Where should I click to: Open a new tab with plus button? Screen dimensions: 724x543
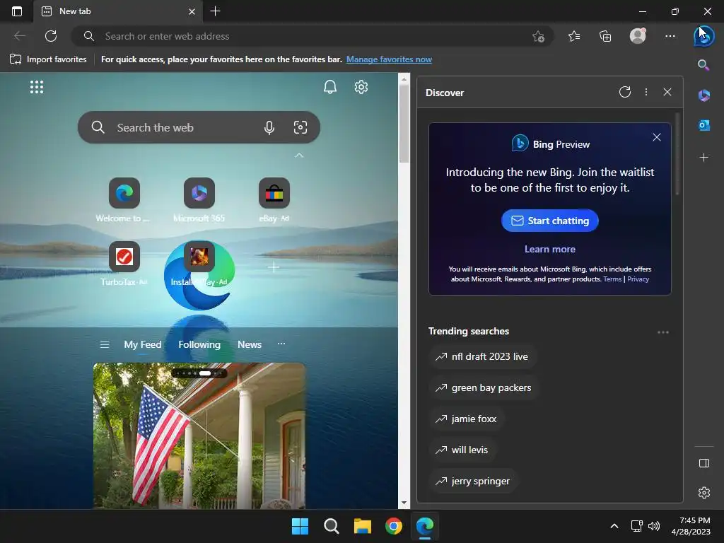(215, 11)
